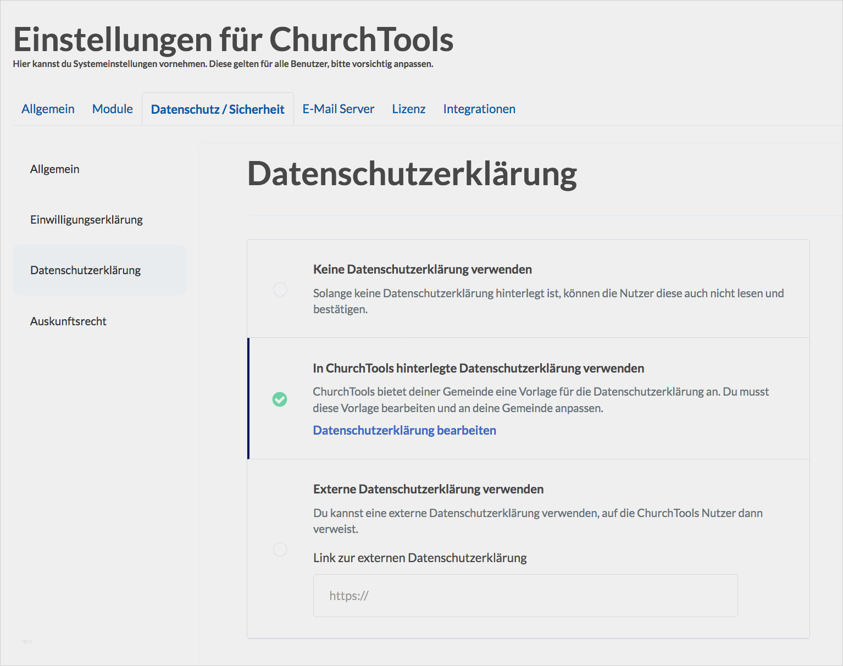
Task: Open the Datenschutz / Sicherheit tab
Action: [218, 109]
